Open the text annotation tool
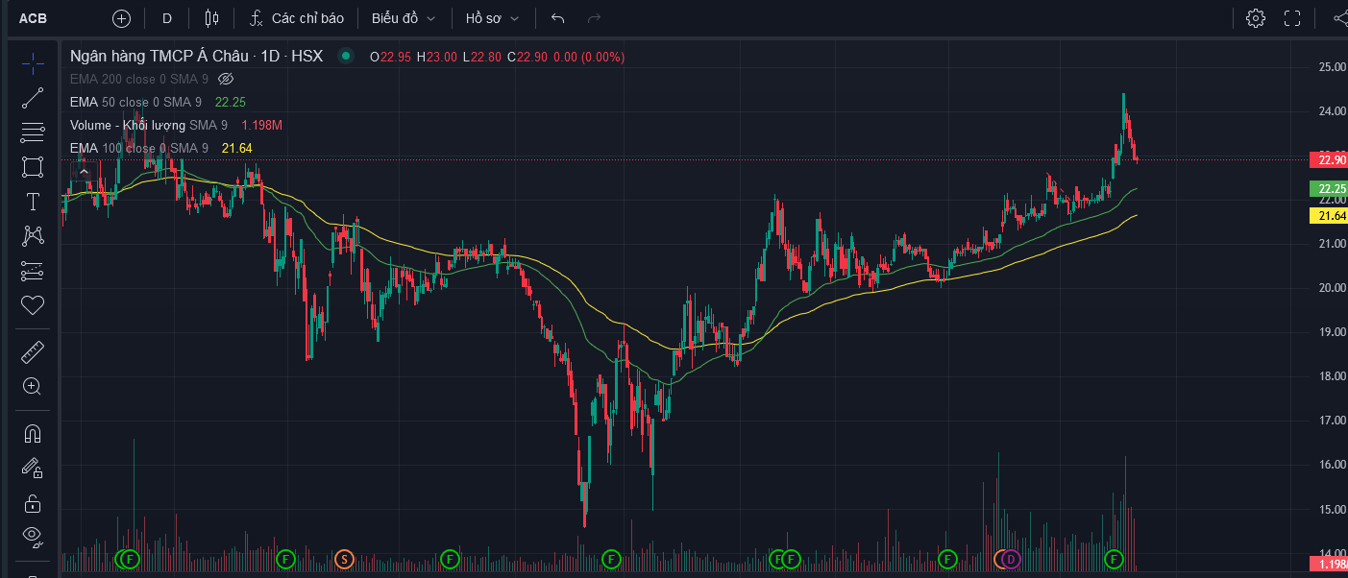The height and width of the screenshot is (578, 1348). (x=33, y=202)
